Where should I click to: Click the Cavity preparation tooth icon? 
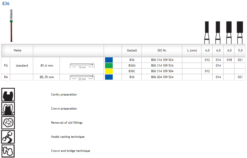[8, 94]
